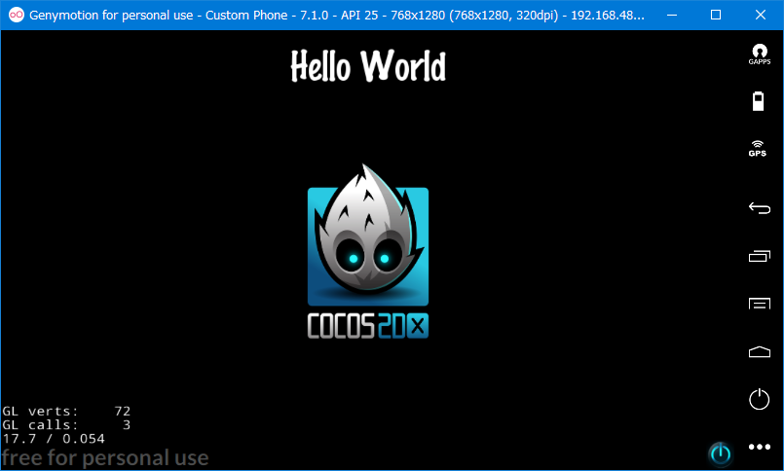Tap the GL verts stats line
Viewport: 784px width, 471px height.
[x=66, y=411]
